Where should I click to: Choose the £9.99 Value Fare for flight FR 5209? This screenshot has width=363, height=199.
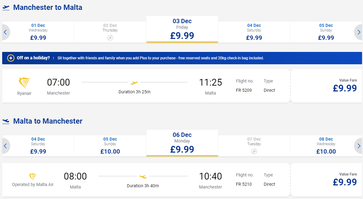pyautogui.click(x=326, y=86)
